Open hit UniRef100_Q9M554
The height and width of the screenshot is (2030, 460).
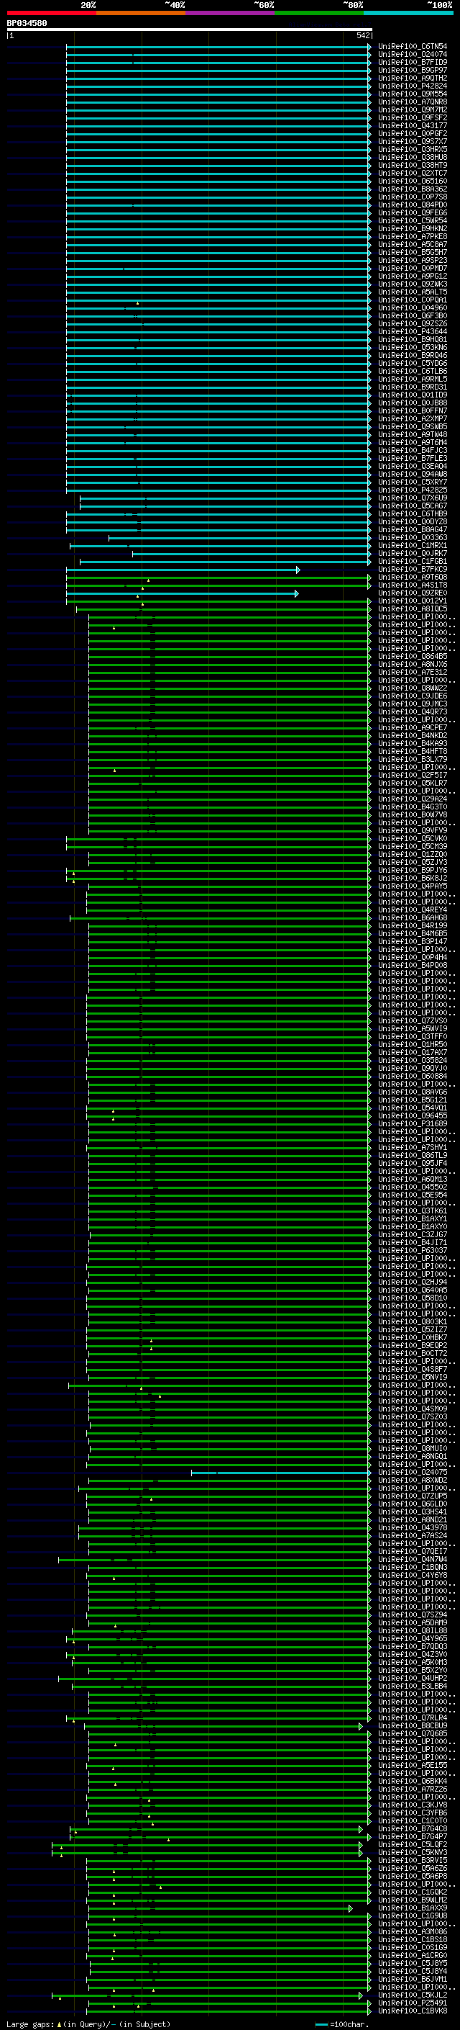pos(413,94)
